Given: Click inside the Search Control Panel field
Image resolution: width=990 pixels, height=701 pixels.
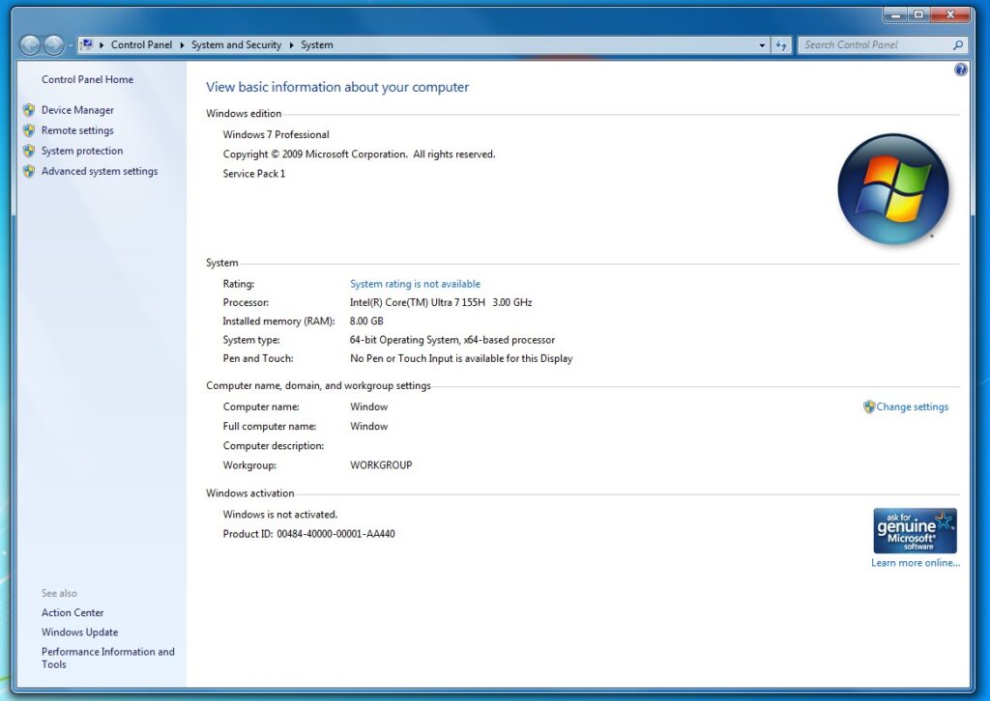Looking at the screenshot, I should coord(875,45).
